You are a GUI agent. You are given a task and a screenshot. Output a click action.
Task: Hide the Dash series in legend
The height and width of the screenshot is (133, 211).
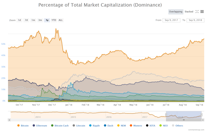coord(109,126)
